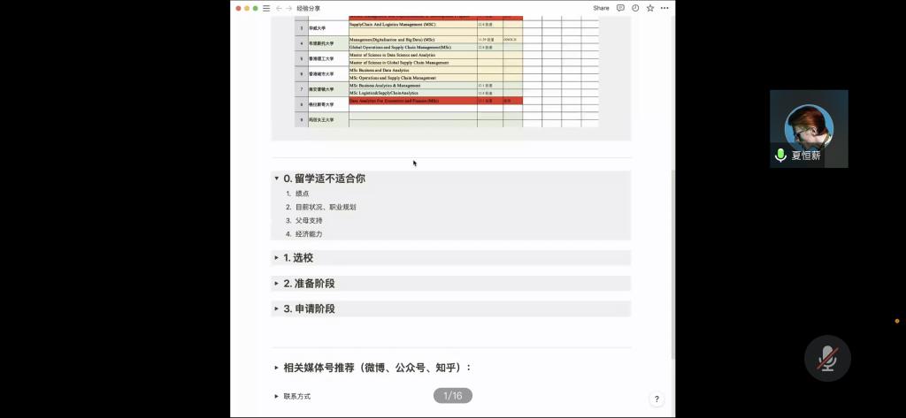The image size is (906, 418).
Task: Click the '经验分享' page title breadcrumb
Action: pos(308,8)
